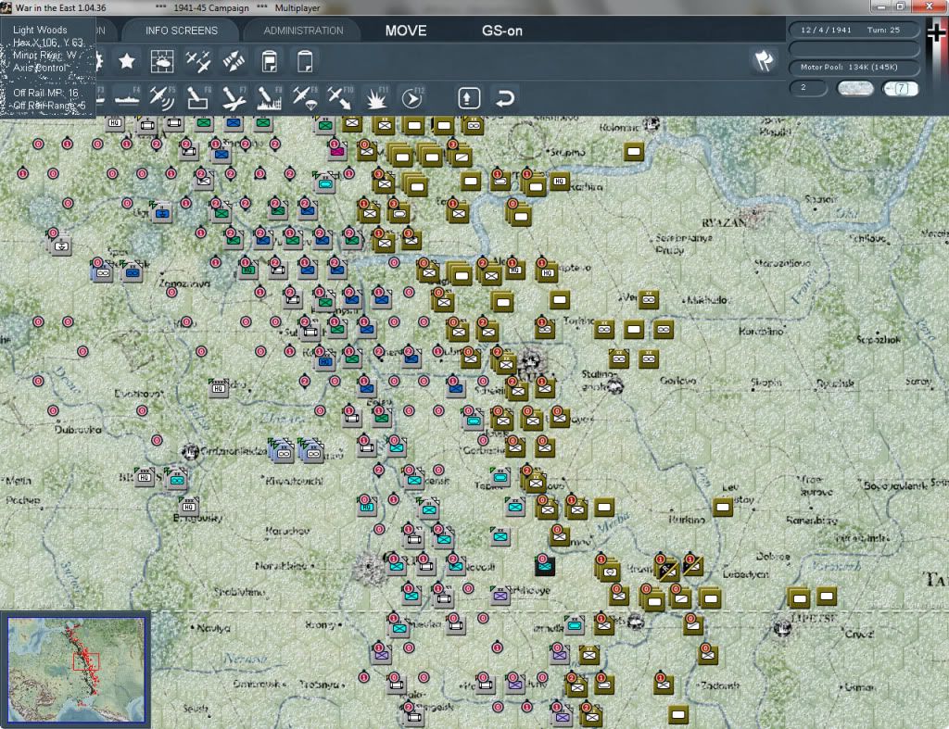Select the HQ counter beside Kashira
The height and width of the screenshot is (729, 949).
click(559, 181)
